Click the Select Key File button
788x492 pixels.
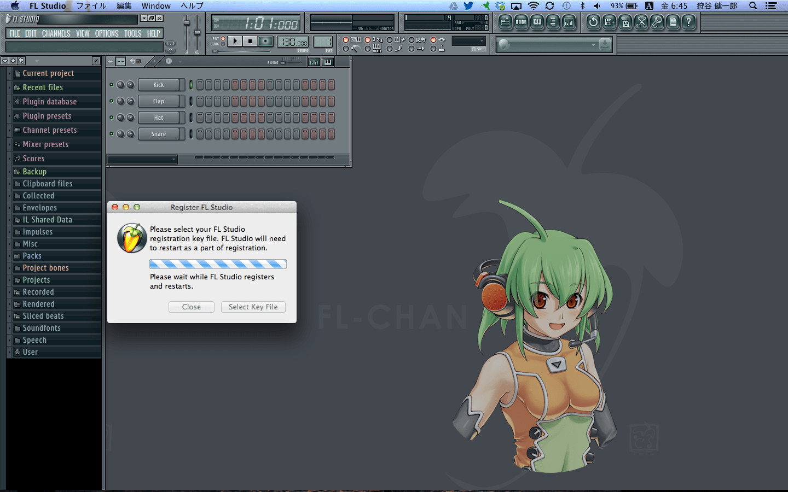click(x=253, y=307)
